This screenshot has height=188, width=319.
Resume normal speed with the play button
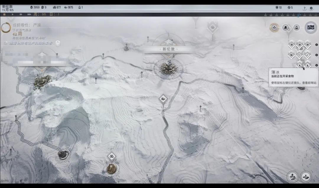tap(13, 14)
